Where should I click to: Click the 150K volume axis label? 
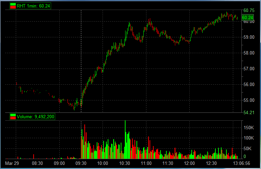(x=249, y=128)
